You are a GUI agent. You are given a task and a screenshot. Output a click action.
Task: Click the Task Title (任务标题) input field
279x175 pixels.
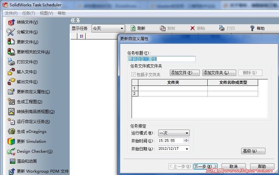(x=162, y=59)
